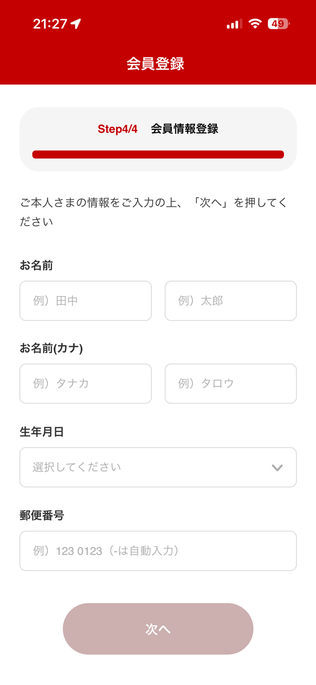Screen dimensions: 316x685
Task: Tap the Wi-Fi status icon
Action: (255, 24)
